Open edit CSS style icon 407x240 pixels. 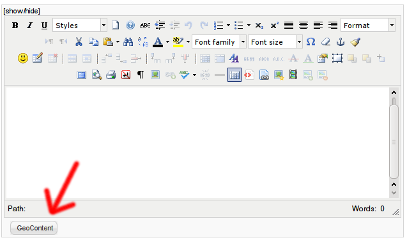point(234,58)
